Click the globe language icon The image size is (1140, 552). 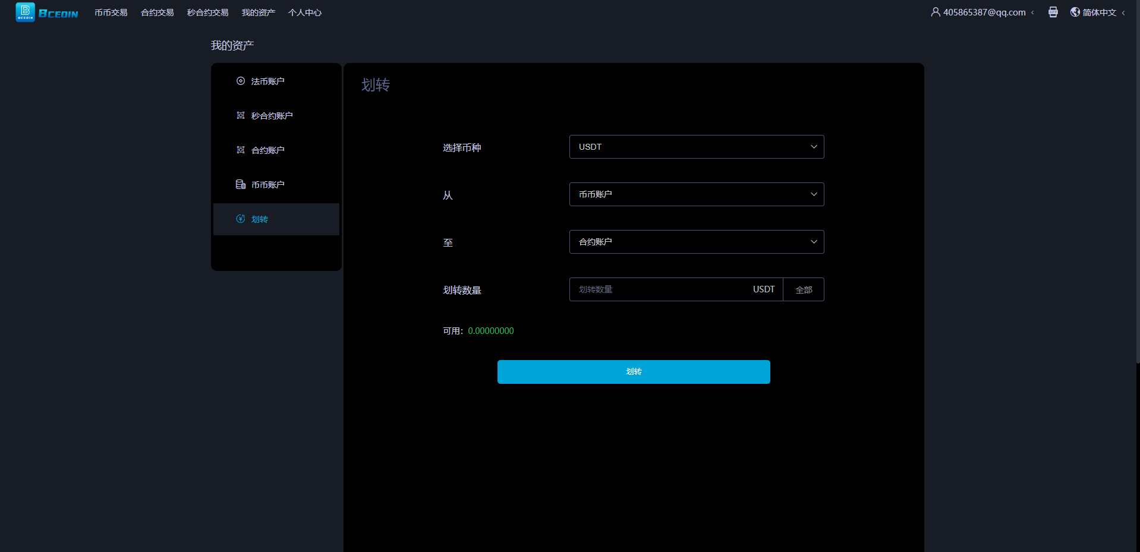[x=1075, y=12]
